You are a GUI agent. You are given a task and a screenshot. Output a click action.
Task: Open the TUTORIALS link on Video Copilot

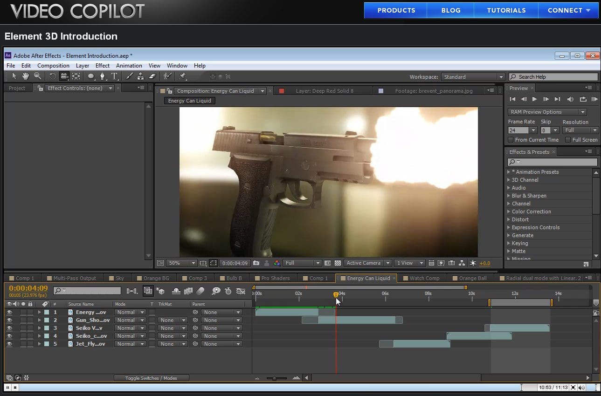click(506, 10)
